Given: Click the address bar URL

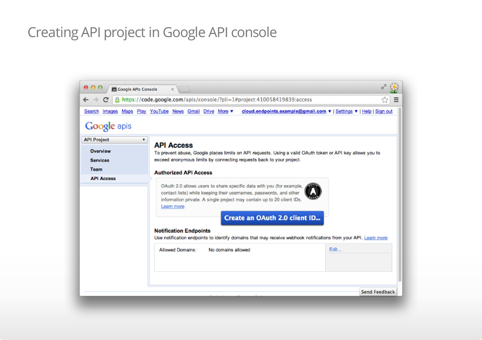Looking at the screenshot, I should click(x=217, y=100).
